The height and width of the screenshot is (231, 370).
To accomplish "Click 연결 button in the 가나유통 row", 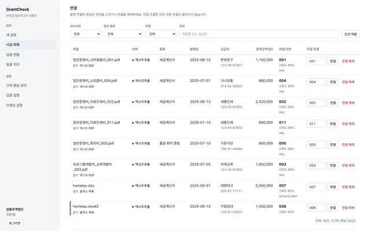I will click(333, 82).
